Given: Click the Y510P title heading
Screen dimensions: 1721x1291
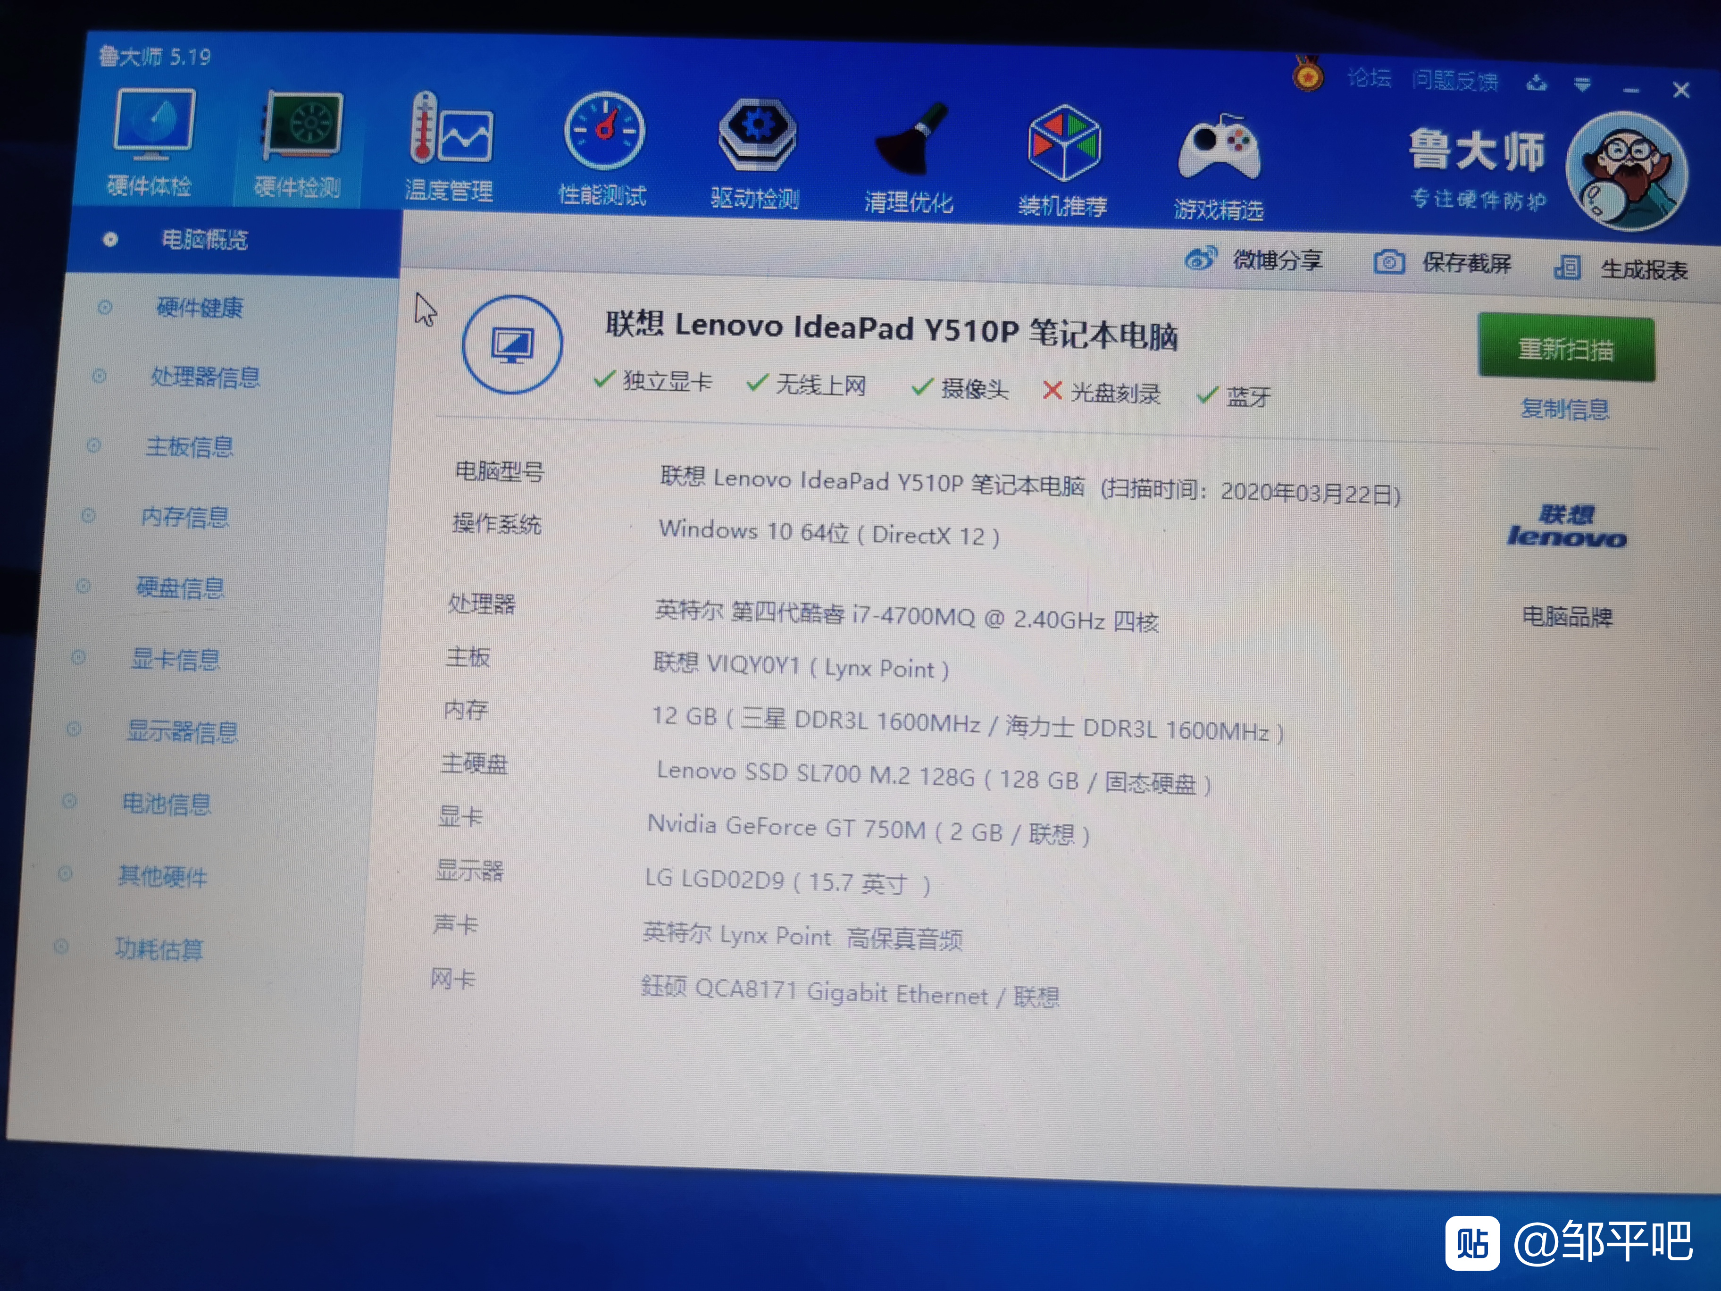Looking at the screenshot, I should pyautogui.click(x=892, y=331).
